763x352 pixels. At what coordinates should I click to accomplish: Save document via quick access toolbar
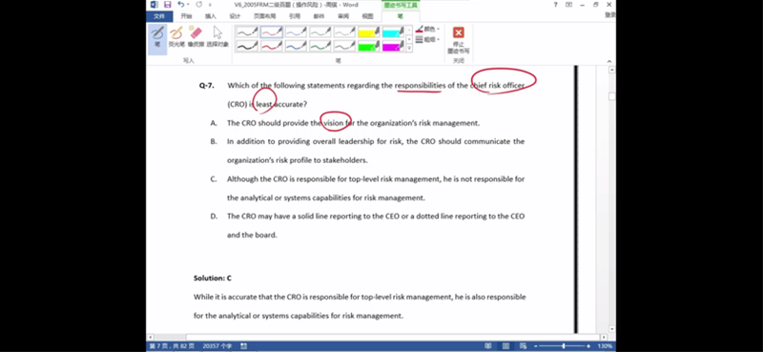pyautogui.click(x=168, y=5)
